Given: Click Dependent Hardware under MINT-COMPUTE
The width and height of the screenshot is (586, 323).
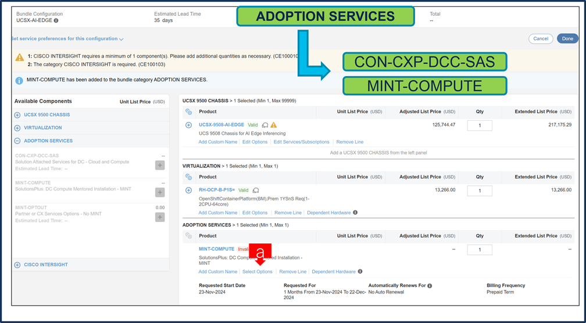Looking at the screenshot, I should 334,272.
